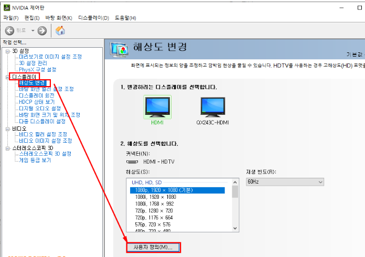Open PhysX 구성 설정 in the tree

[x=37, y=70]
